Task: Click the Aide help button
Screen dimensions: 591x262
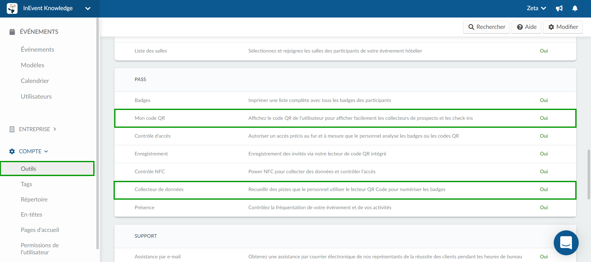Action: [x=526, y=27]
